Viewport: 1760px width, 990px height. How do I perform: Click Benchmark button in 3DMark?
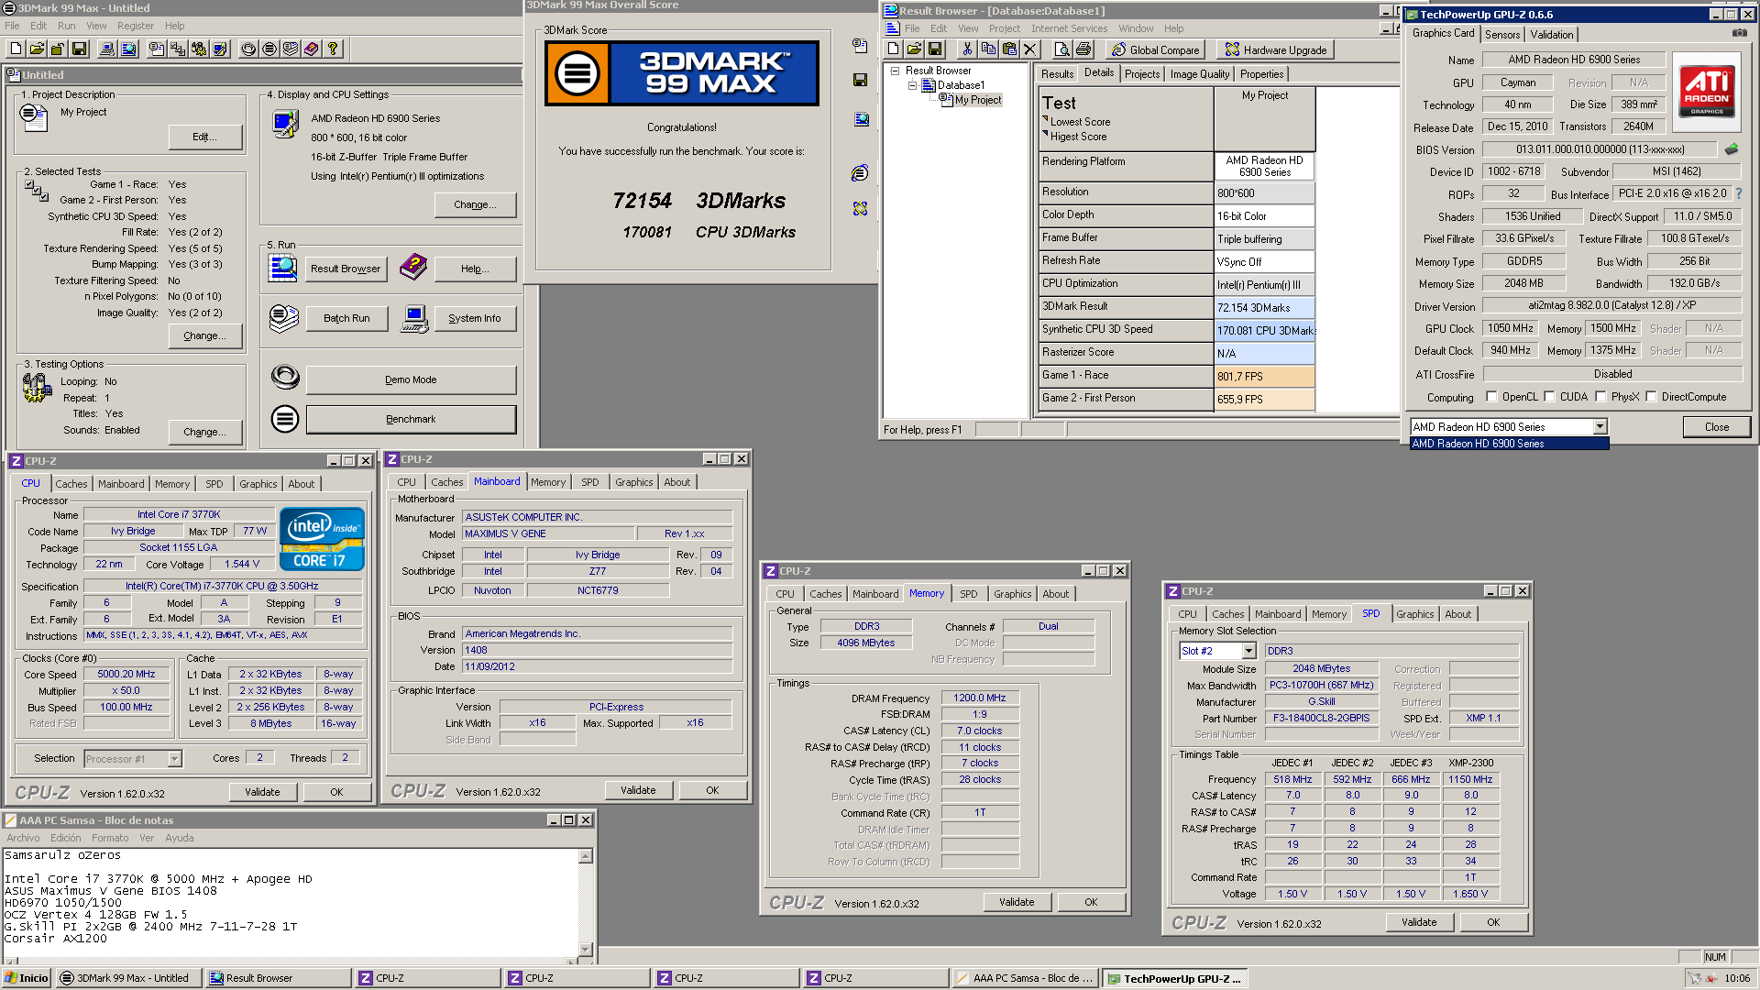coord(411,419)
